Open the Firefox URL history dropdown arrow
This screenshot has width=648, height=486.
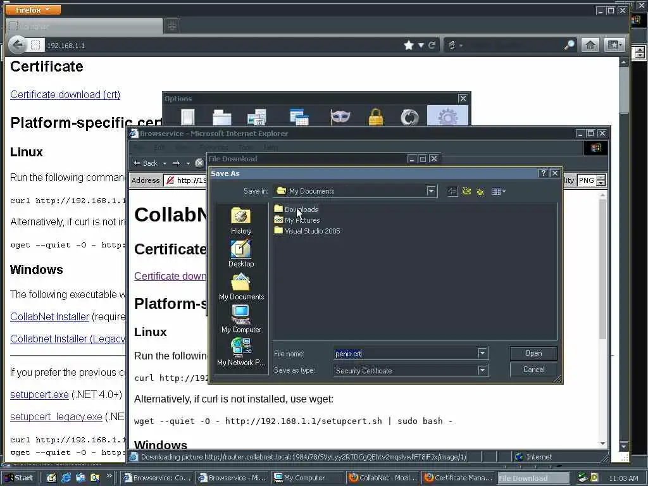click(x=421, y=45)
